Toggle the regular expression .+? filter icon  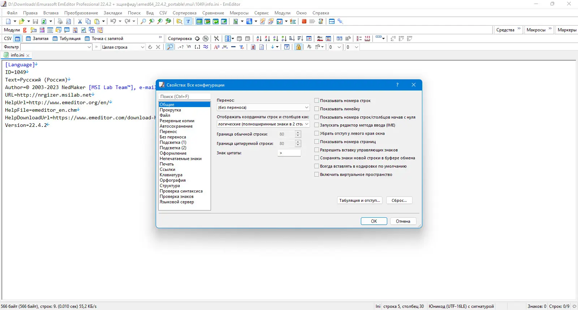[181, 47]
